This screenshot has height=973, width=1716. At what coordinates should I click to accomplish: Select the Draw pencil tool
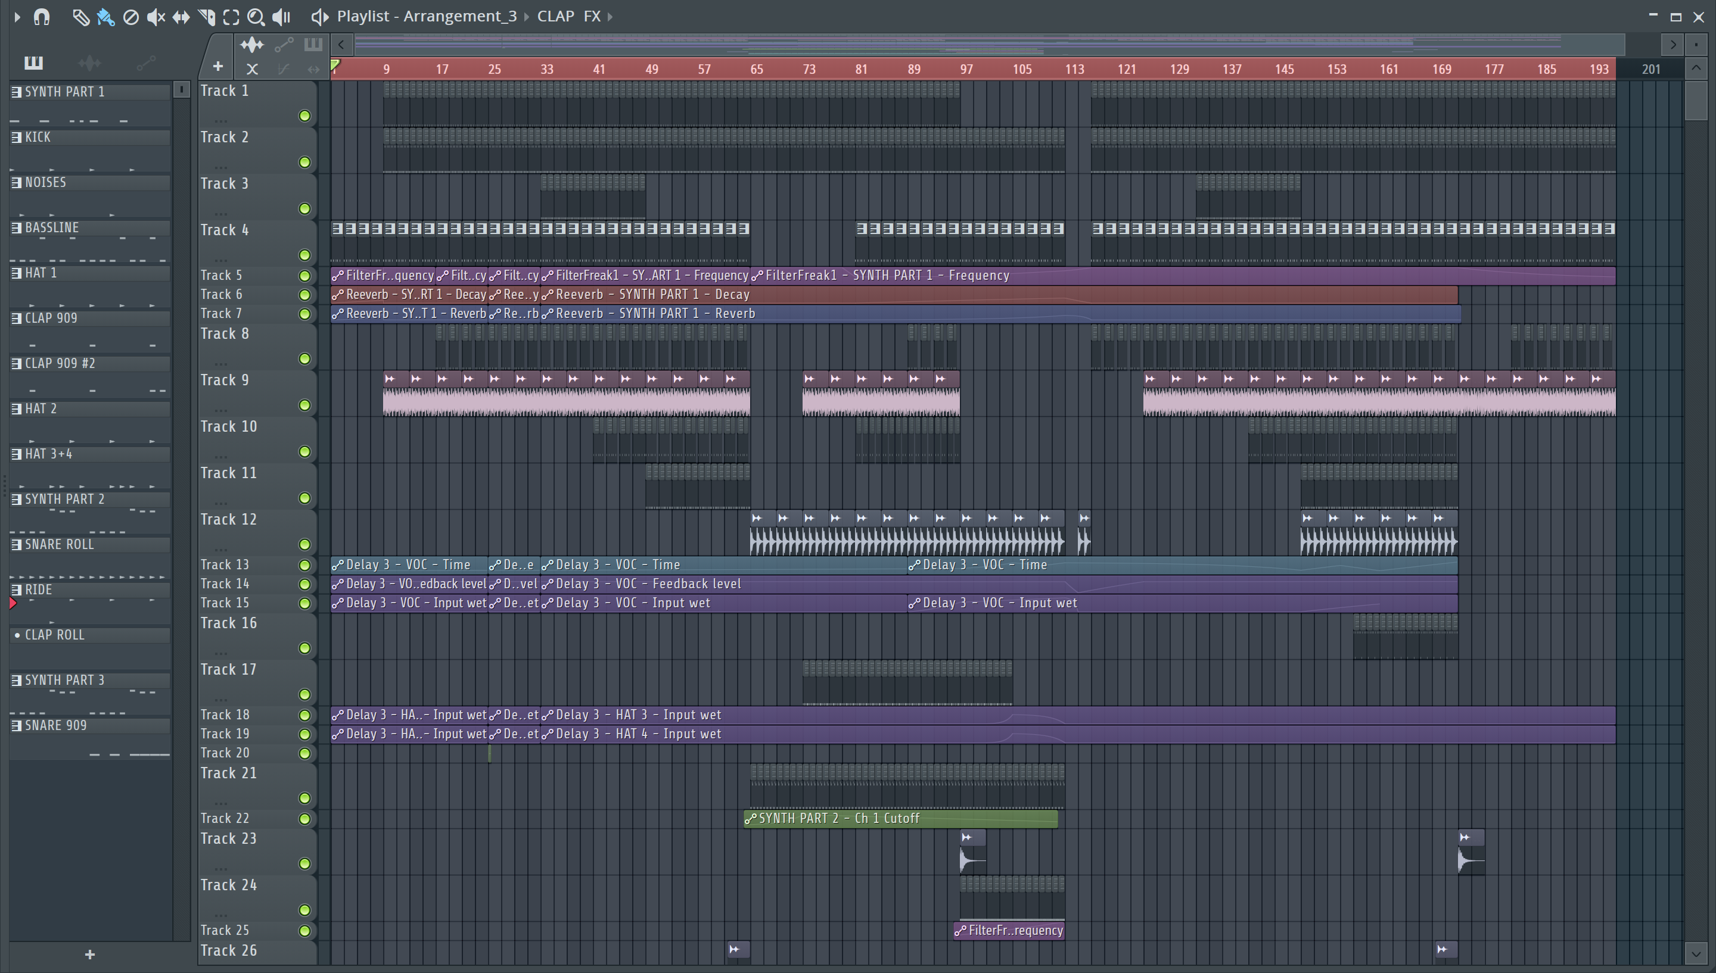pyautogui.click(x=80, y=17)
